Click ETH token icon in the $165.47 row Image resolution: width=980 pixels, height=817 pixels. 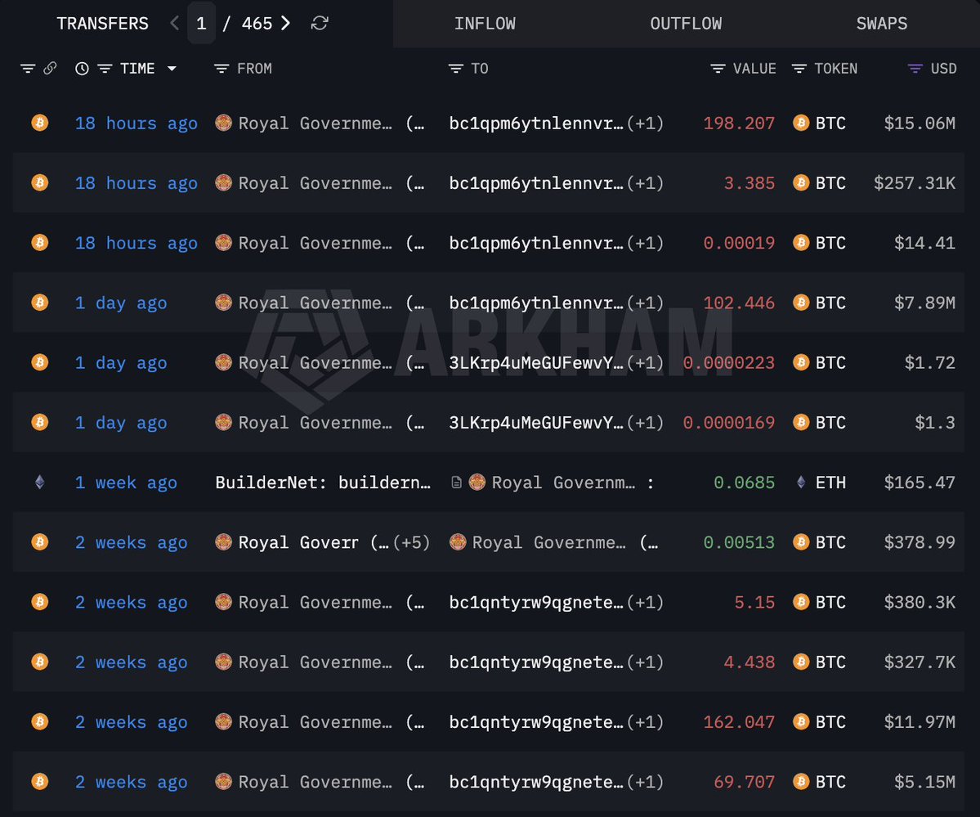coord(801,483)
